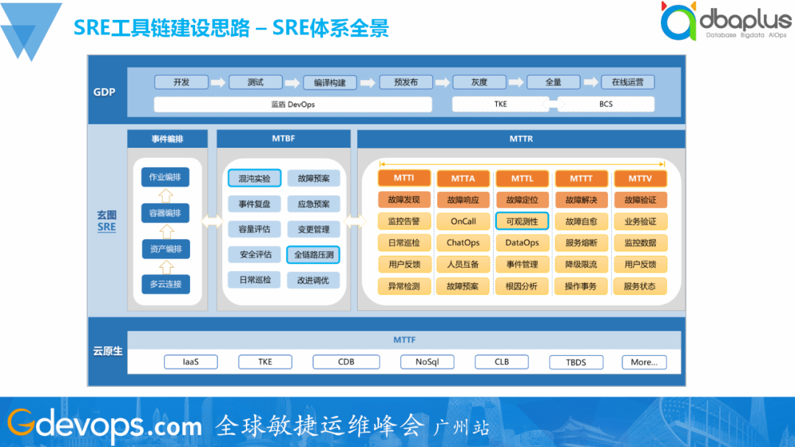Click the OnCall box under MTTA

coord(463,221)
